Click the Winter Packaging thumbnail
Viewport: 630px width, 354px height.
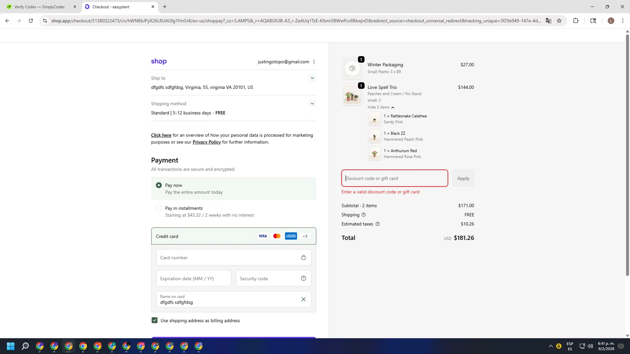tap(352, 68)
